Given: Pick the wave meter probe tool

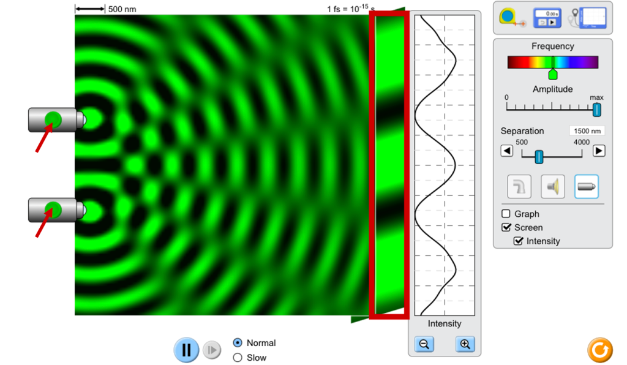Looking at the screenshot, I should [x=588, y=18].
